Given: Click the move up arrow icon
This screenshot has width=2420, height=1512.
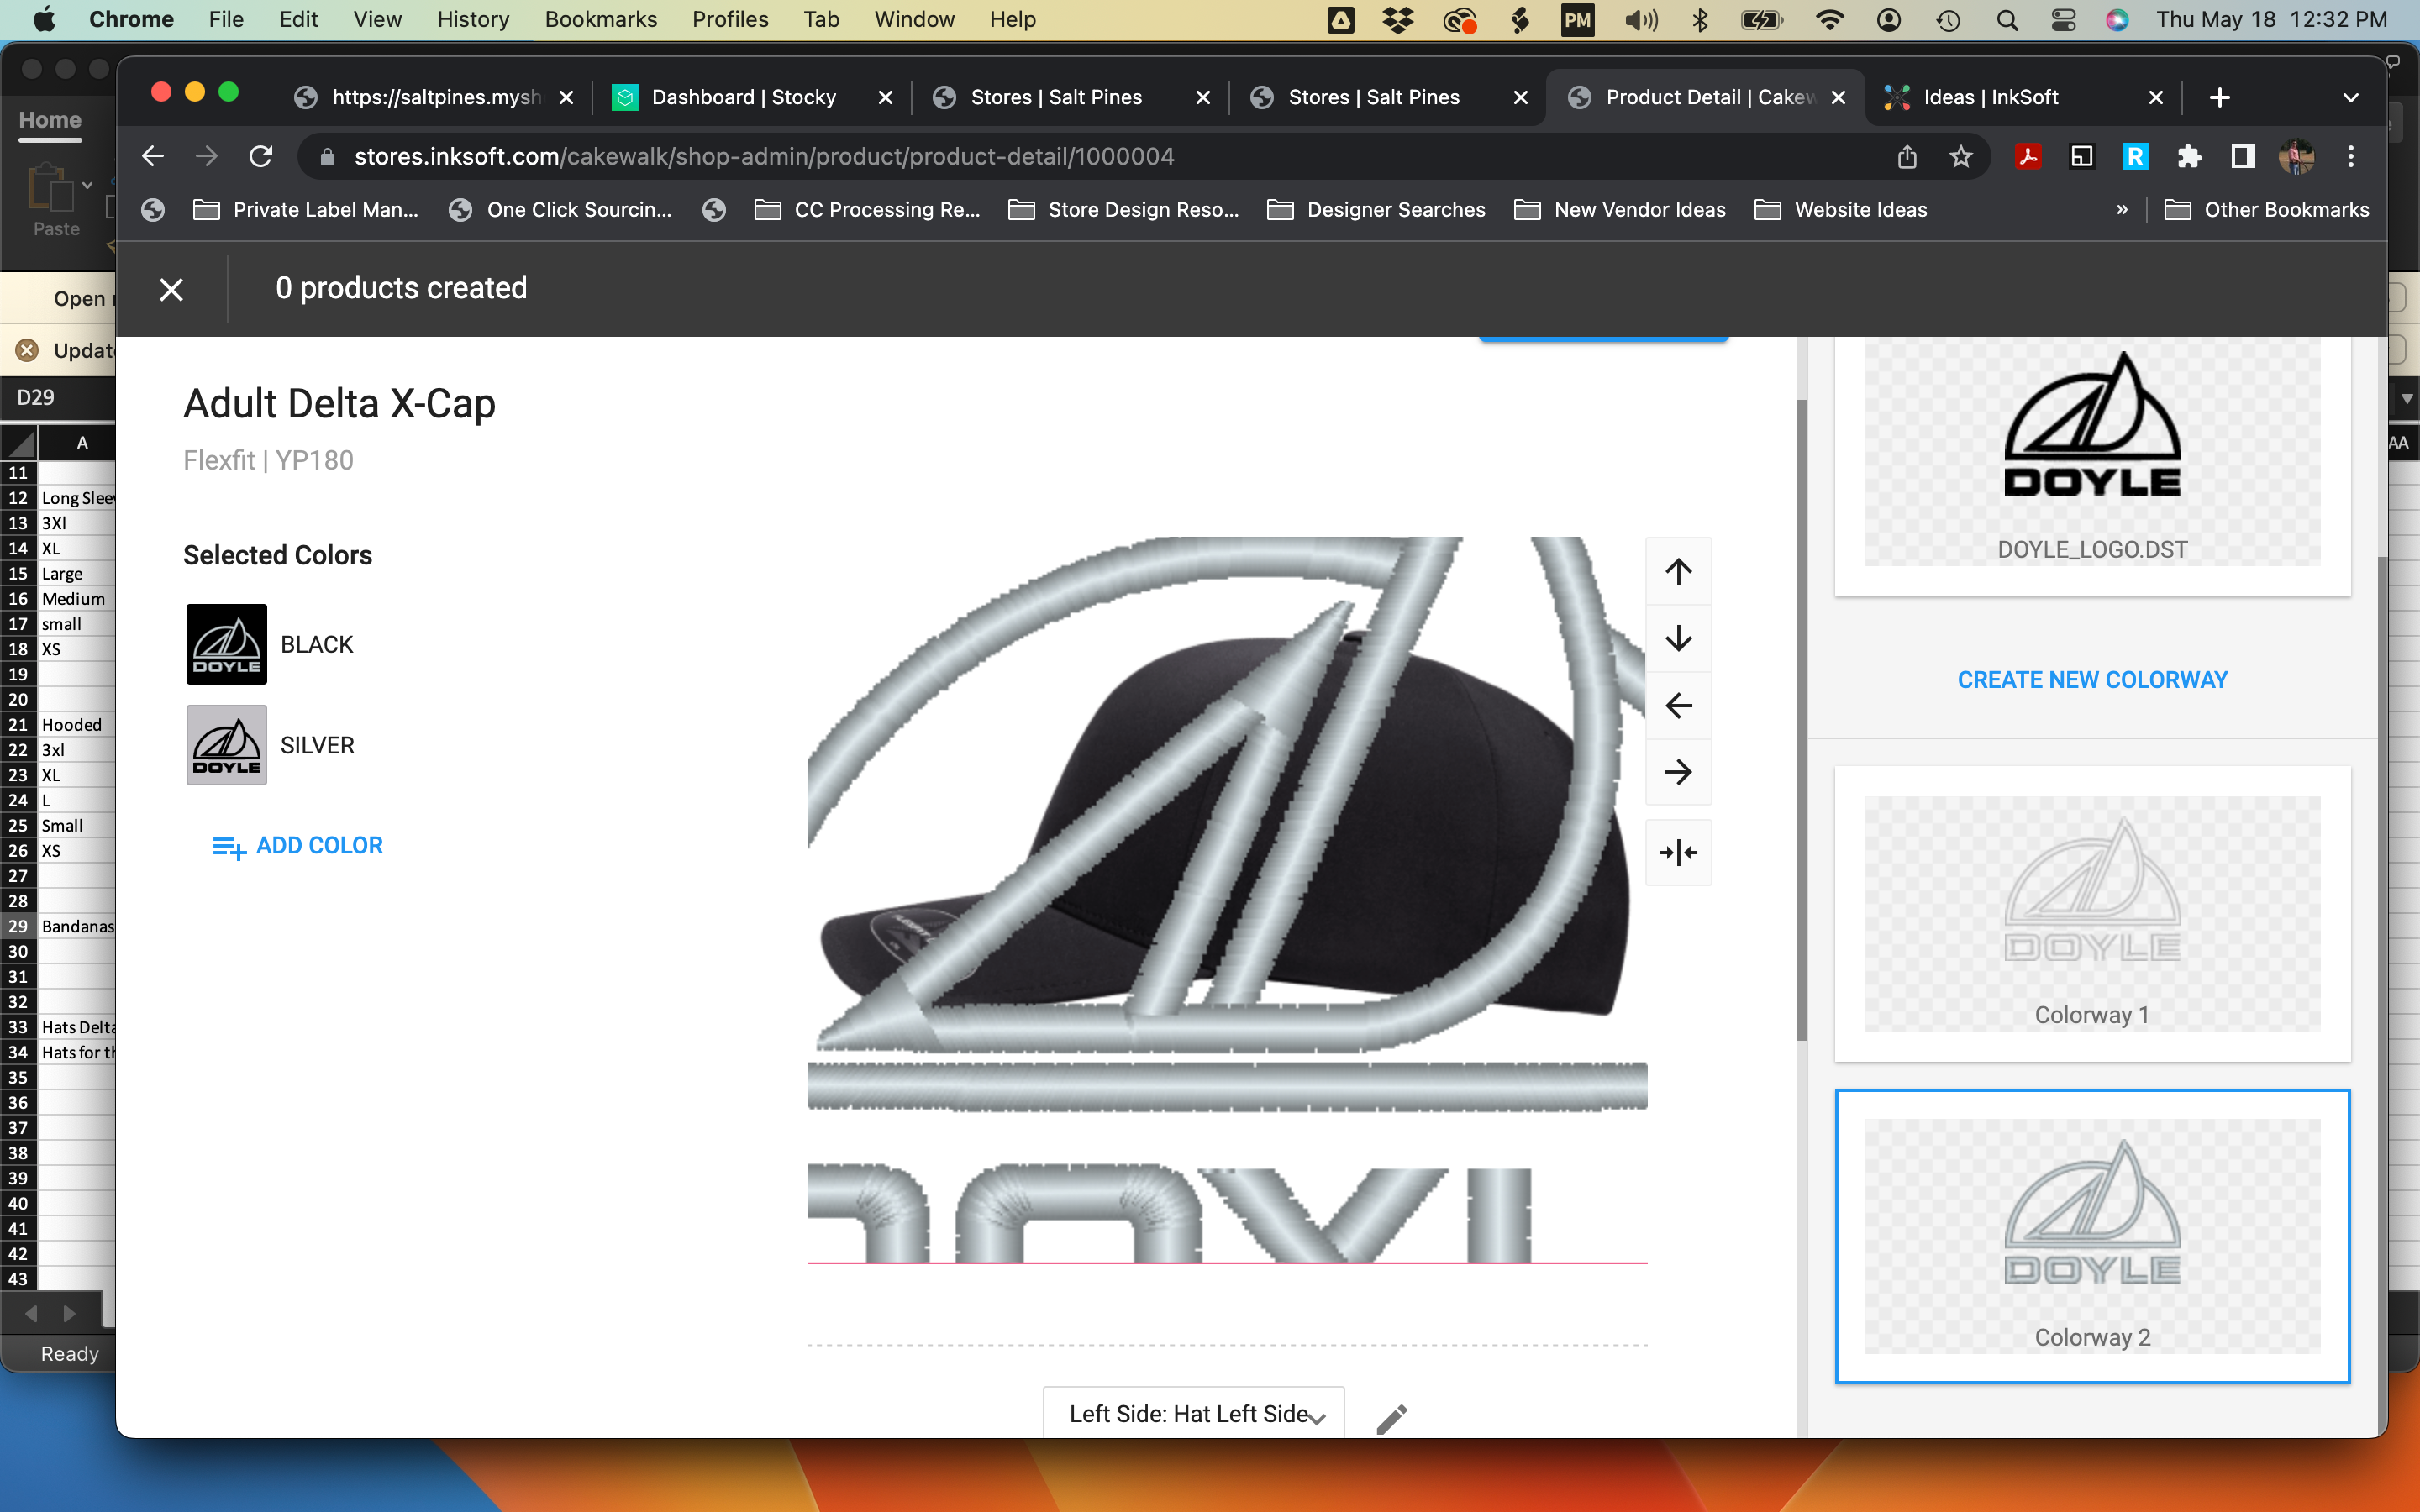Looking at the screenshot, I should (x=1678, y=570).
